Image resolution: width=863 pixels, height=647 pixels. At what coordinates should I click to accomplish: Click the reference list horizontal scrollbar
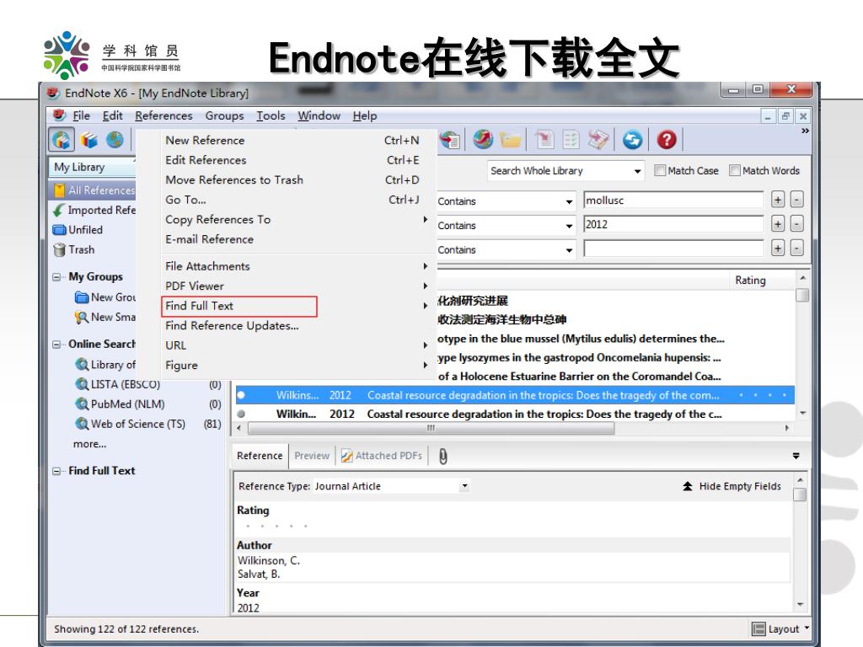point(431,428)
